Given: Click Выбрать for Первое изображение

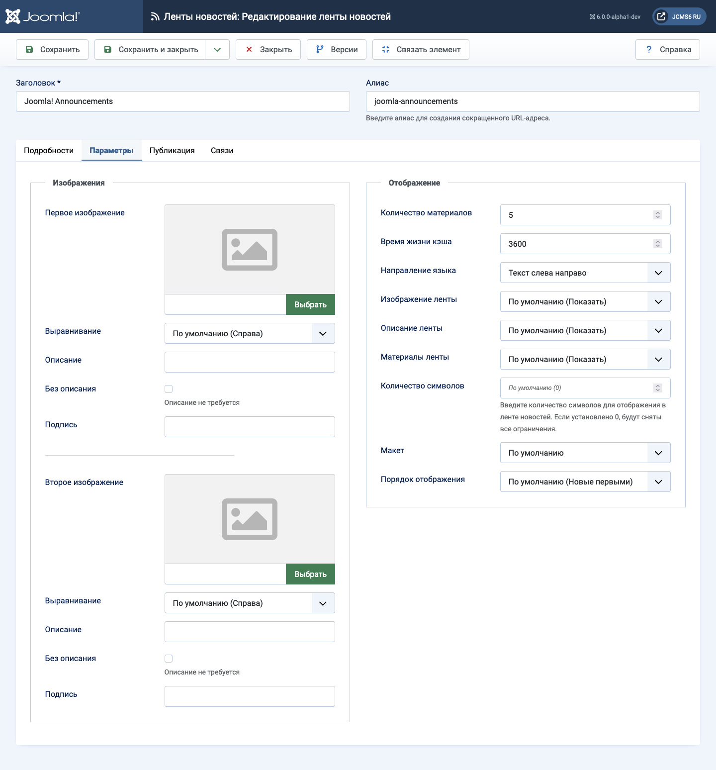Looking at the screenshot, I should pos(310,304).
